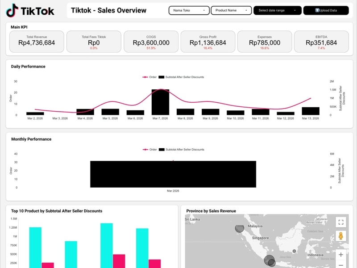
Task: Toggle Order series in Daily Performance legend
Action: (x=150, y=77)
